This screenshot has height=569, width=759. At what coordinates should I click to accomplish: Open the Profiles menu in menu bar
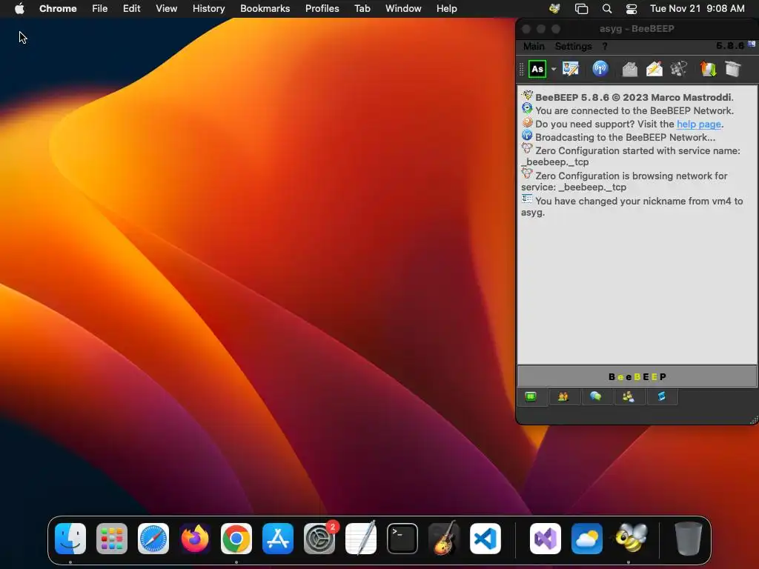pyautogui.click(x=322, y=8)
